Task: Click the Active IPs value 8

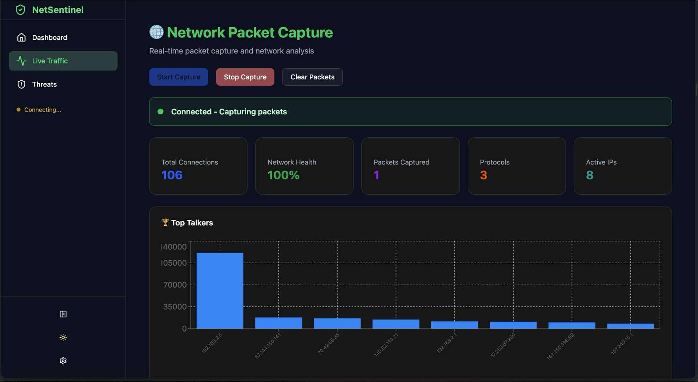Action: pos(590,175)
